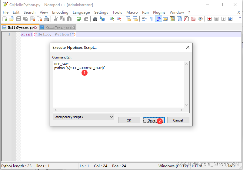Open the <temporary script> dropdown
The image size is (243, 170).
click(x=83, y=117)
